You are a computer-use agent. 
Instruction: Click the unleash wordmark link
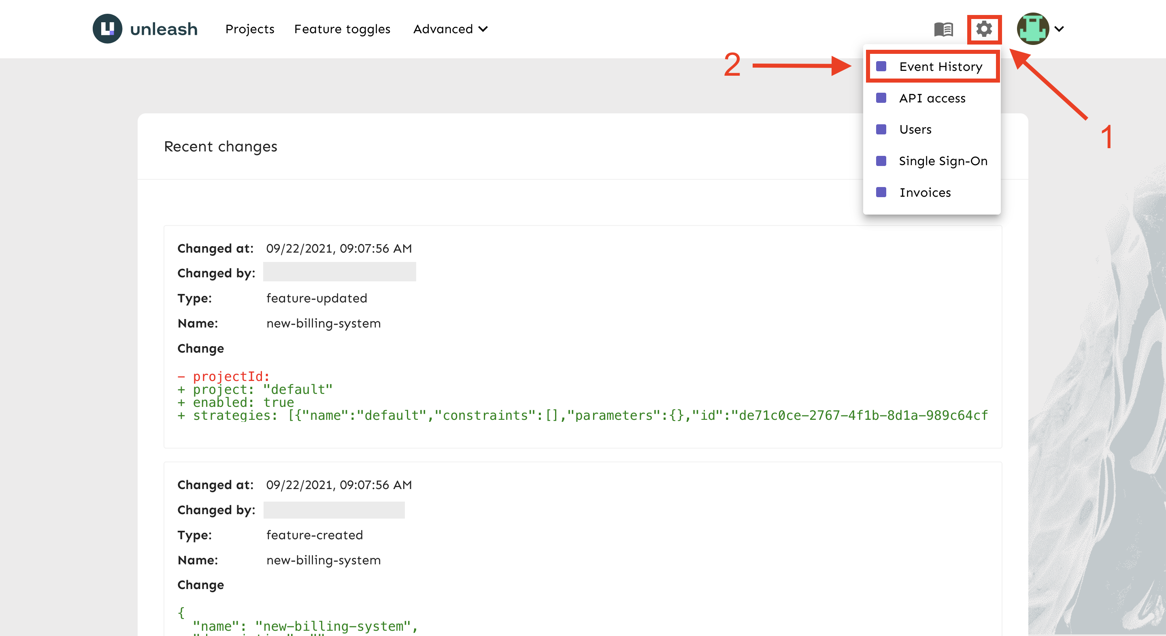pyautogui.click(x=164, y=29)
